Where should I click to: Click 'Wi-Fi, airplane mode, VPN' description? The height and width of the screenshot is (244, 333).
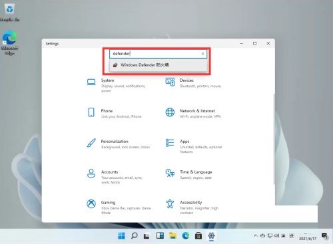(200, 116)
